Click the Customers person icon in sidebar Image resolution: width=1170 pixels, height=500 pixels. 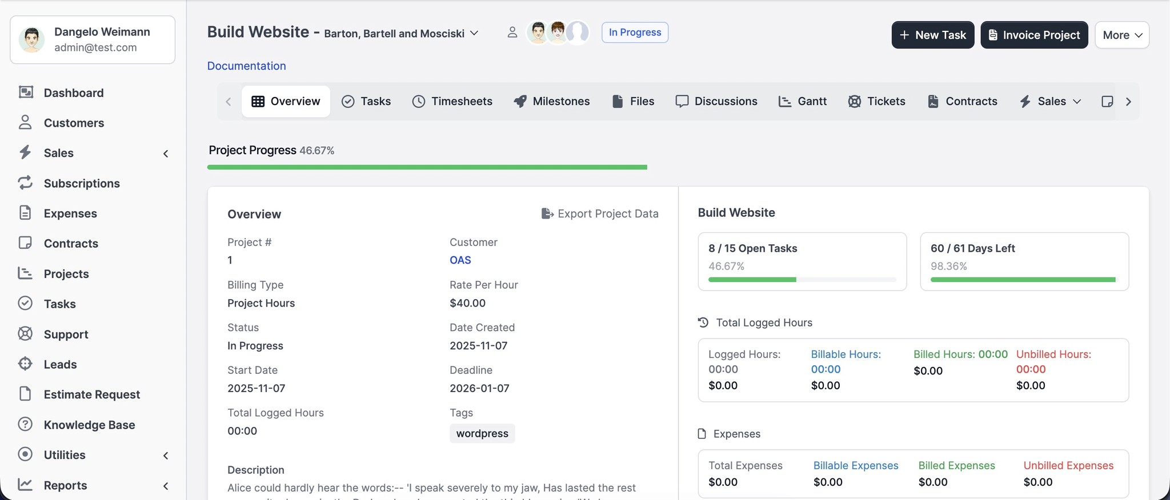click(x=25, y=122)
